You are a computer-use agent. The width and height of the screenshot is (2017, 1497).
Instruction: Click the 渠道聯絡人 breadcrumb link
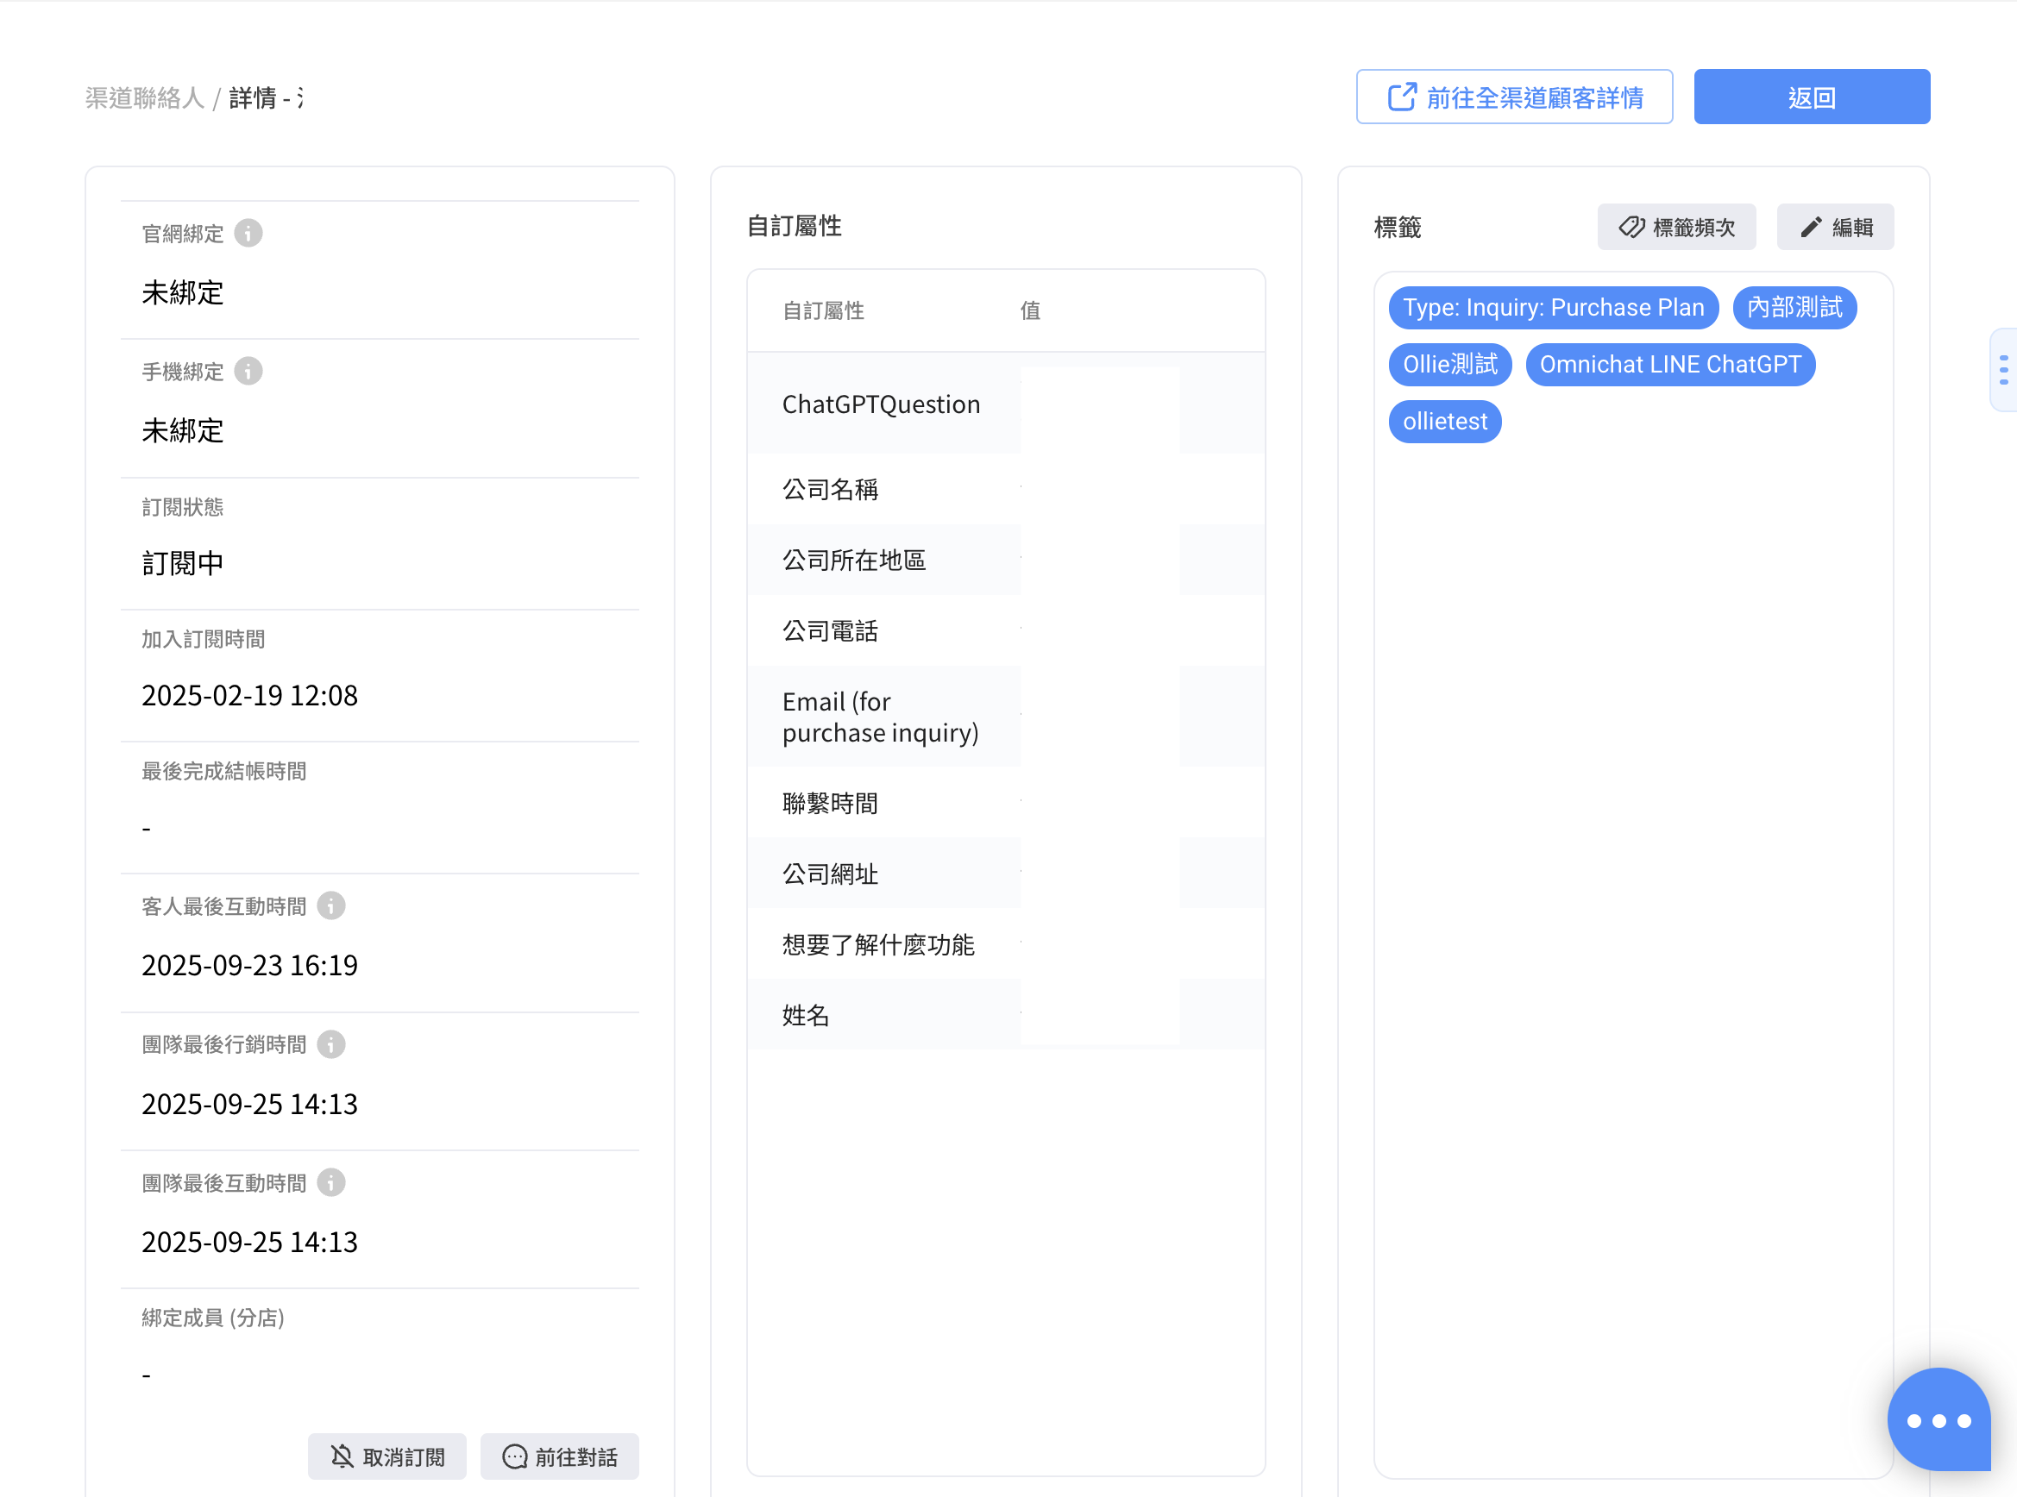[x=145, y=97]
